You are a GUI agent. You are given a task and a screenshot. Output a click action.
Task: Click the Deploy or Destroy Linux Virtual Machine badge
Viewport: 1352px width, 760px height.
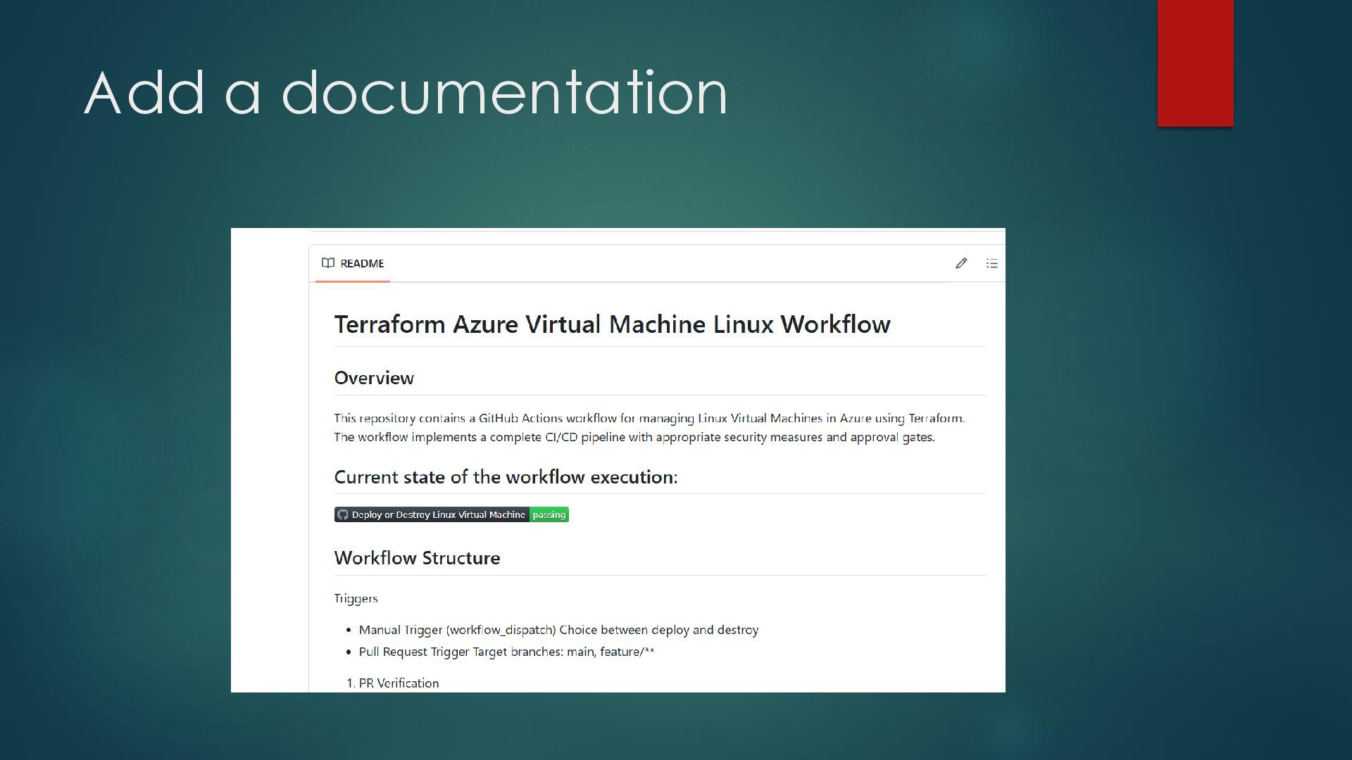pyautogui.click(x=451, y=514)
